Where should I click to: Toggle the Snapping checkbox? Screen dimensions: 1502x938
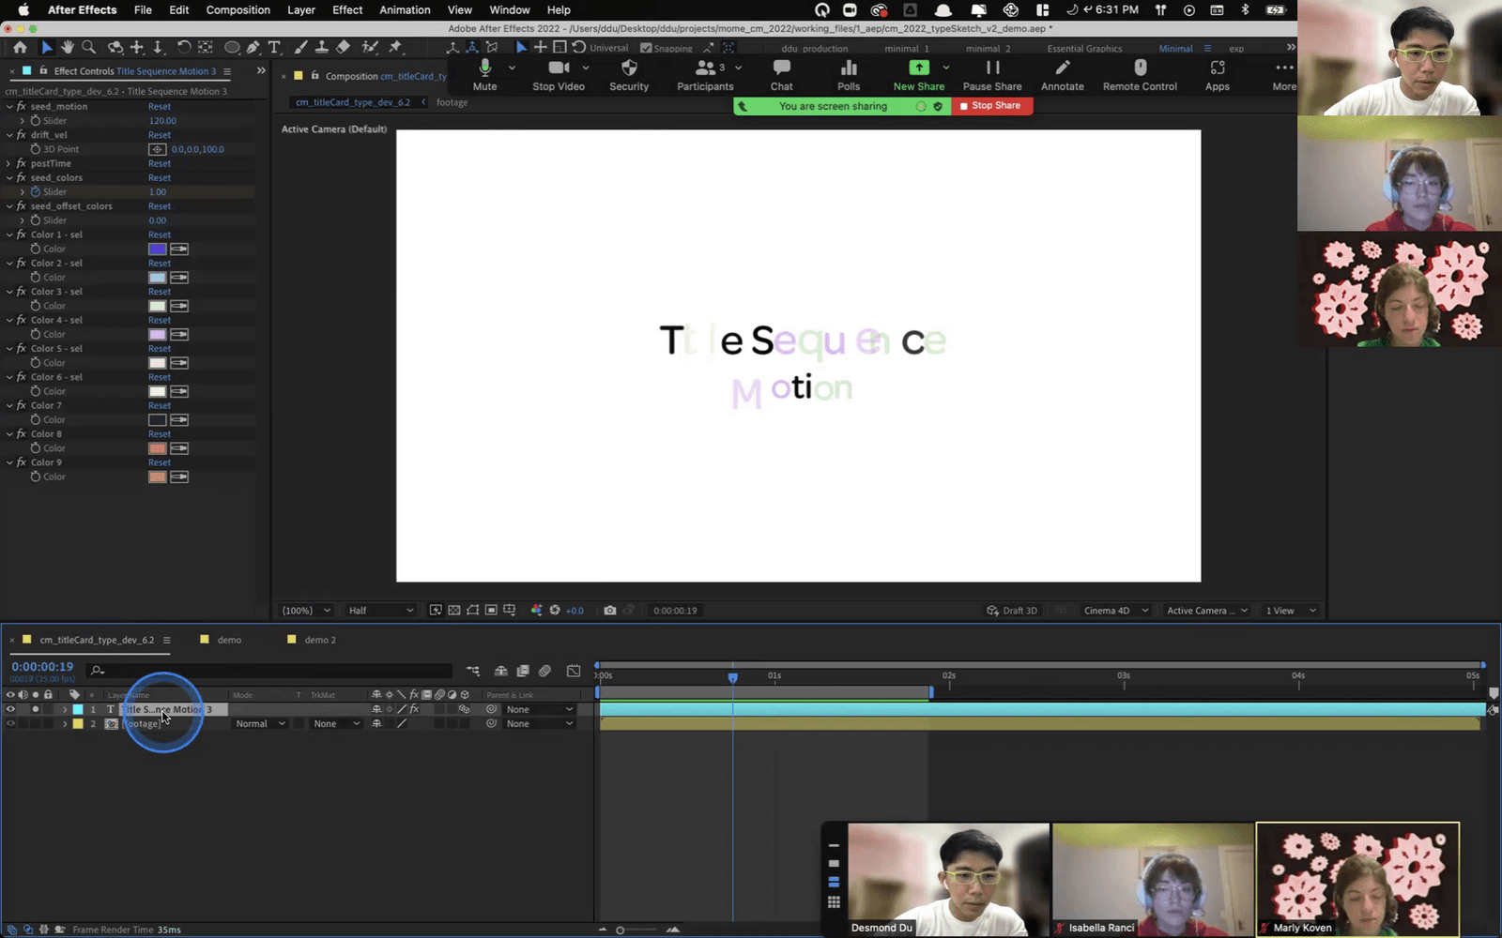646,48
